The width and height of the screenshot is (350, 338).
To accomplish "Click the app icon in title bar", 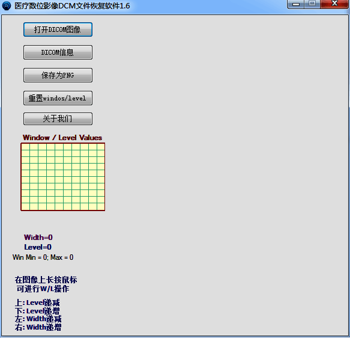I will 6,5.
